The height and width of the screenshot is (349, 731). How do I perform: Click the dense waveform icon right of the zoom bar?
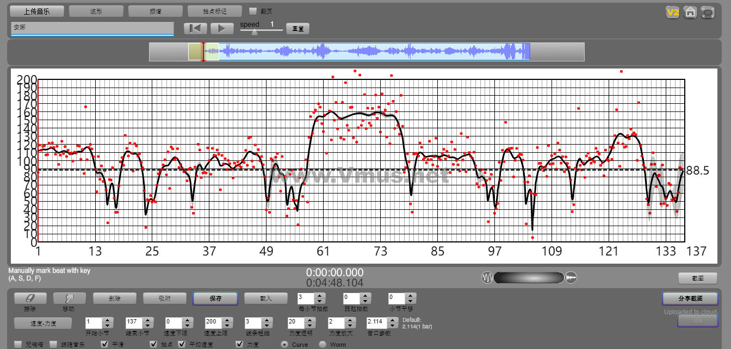[x=571, y=278]
